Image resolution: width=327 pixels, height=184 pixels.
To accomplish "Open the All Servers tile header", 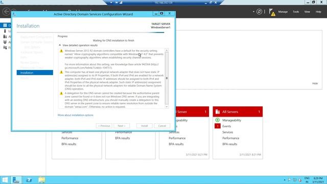I will (x=238, y=111).
